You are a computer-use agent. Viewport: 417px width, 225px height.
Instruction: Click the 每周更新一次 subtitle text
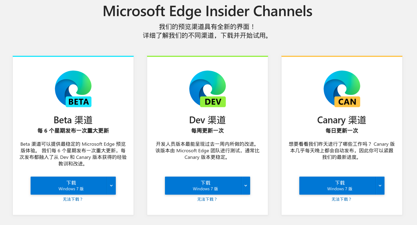(x=208, y=131)
